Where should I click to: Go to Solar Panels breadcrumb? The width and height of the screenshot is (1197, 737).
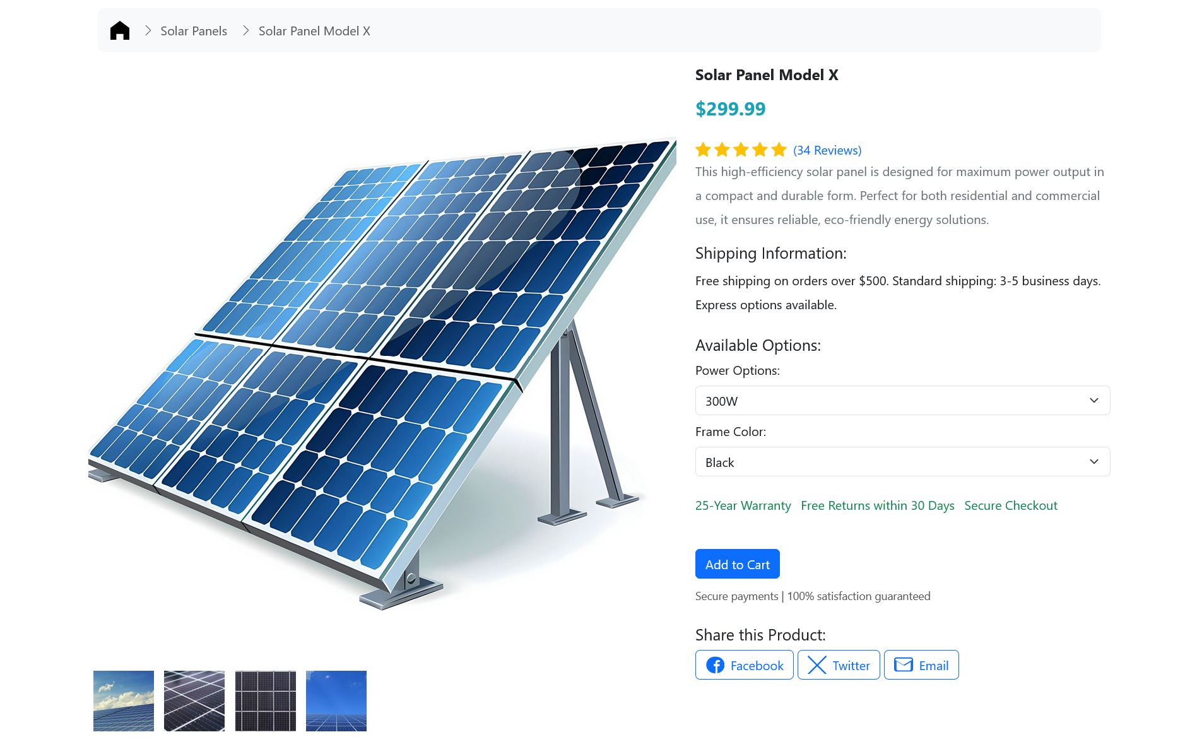(x=193, y=31)
